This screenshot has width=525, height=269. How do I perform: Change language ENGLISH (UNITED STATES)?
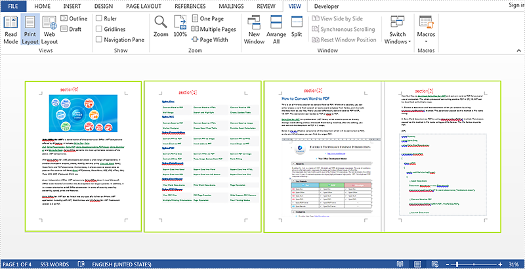click(x=121, y=264)
